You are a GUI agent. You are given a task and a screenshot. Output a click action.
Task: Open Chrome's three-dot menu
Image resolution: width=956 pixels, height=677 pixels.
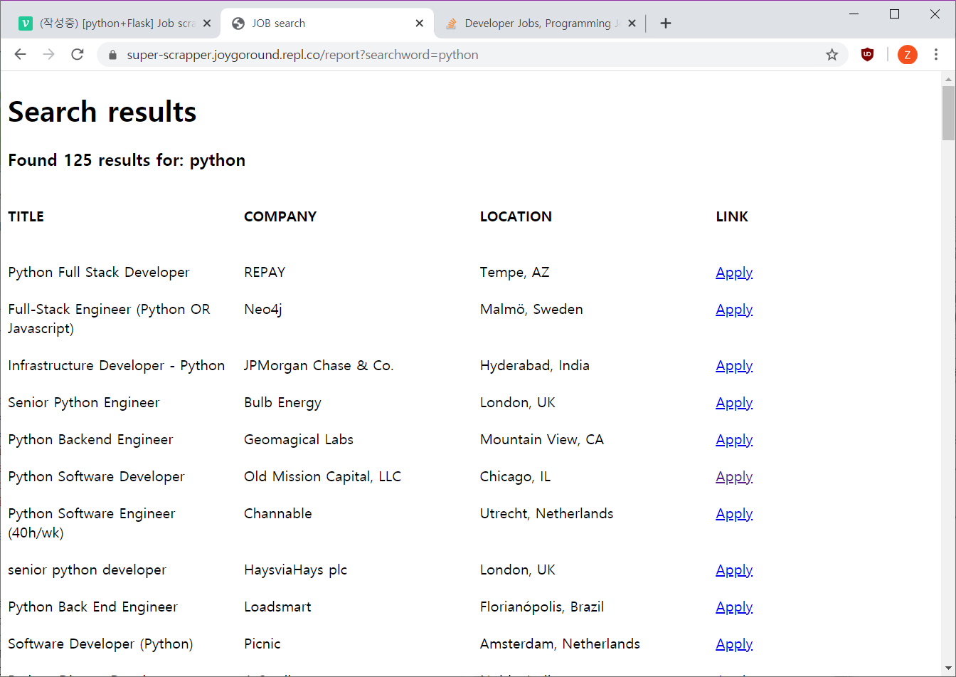936,55
